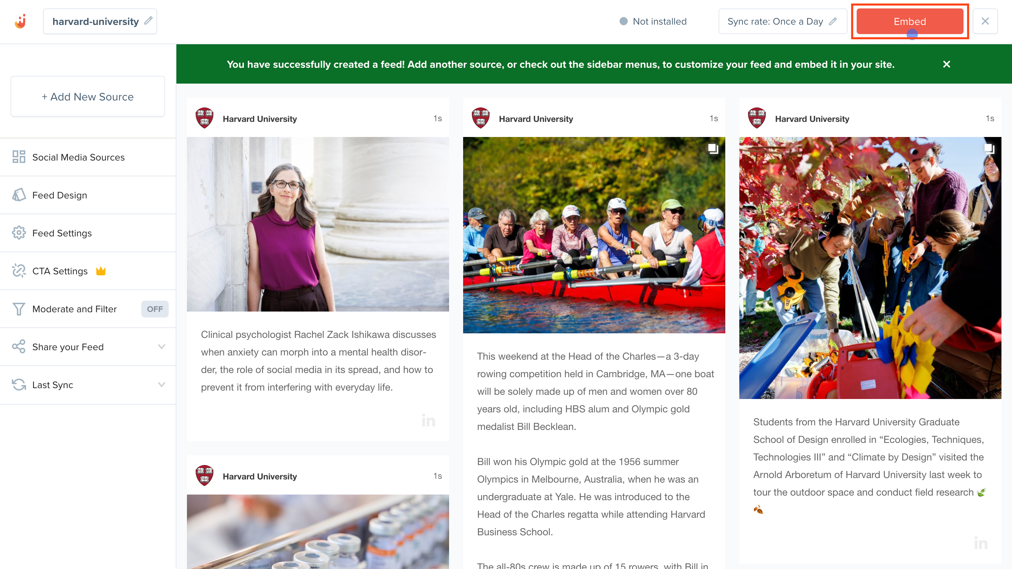Click multi-image icon on the rowing photo
This screenshot has width=1012, height=569.
tap(713, 149)
